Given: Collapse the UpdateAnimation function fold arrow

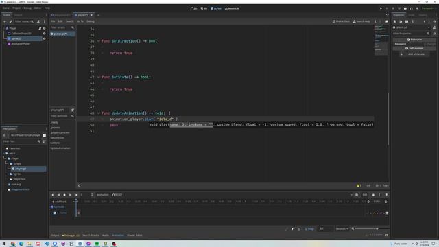Looking at the screenshot, I should pyautogui.click(x=99, y=113).
